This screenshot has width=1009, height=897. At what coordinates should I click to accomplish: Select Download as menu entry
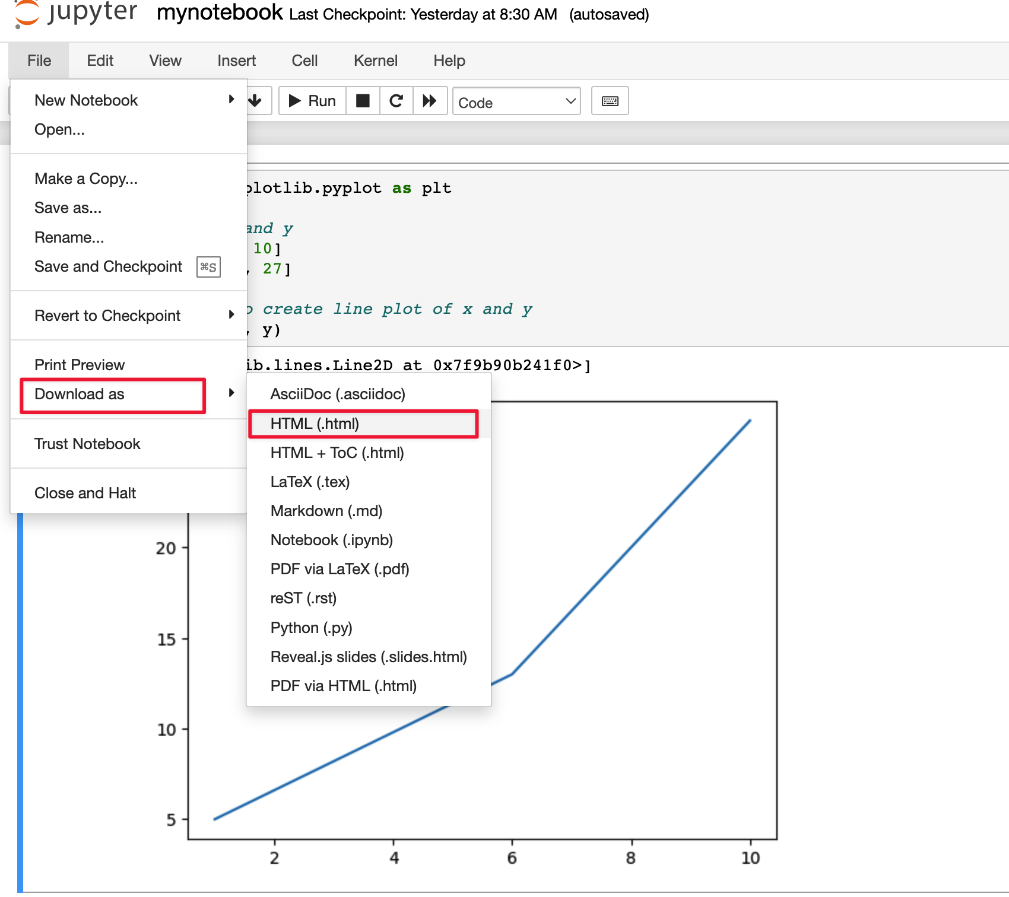point(128,394)
